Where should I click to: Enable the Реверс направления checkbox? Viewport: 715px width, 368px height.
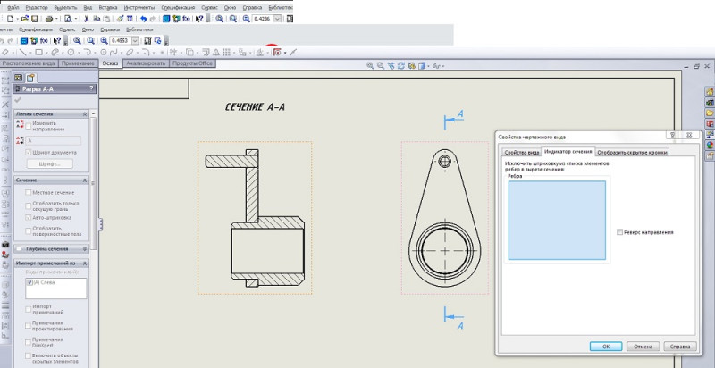click(620, 232)
